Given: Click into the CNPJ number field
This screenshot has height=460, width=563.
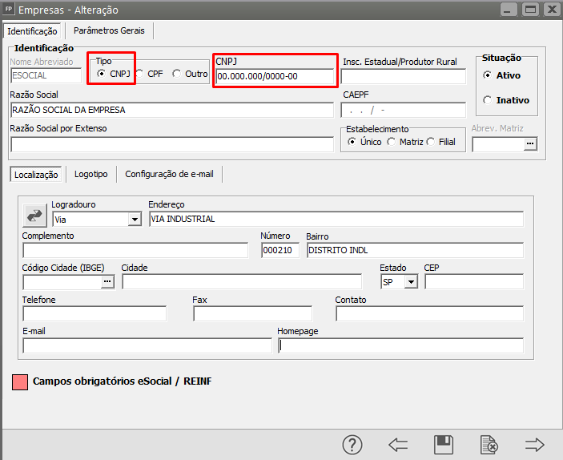Looking at the screenshot, I should coord(273,77).
